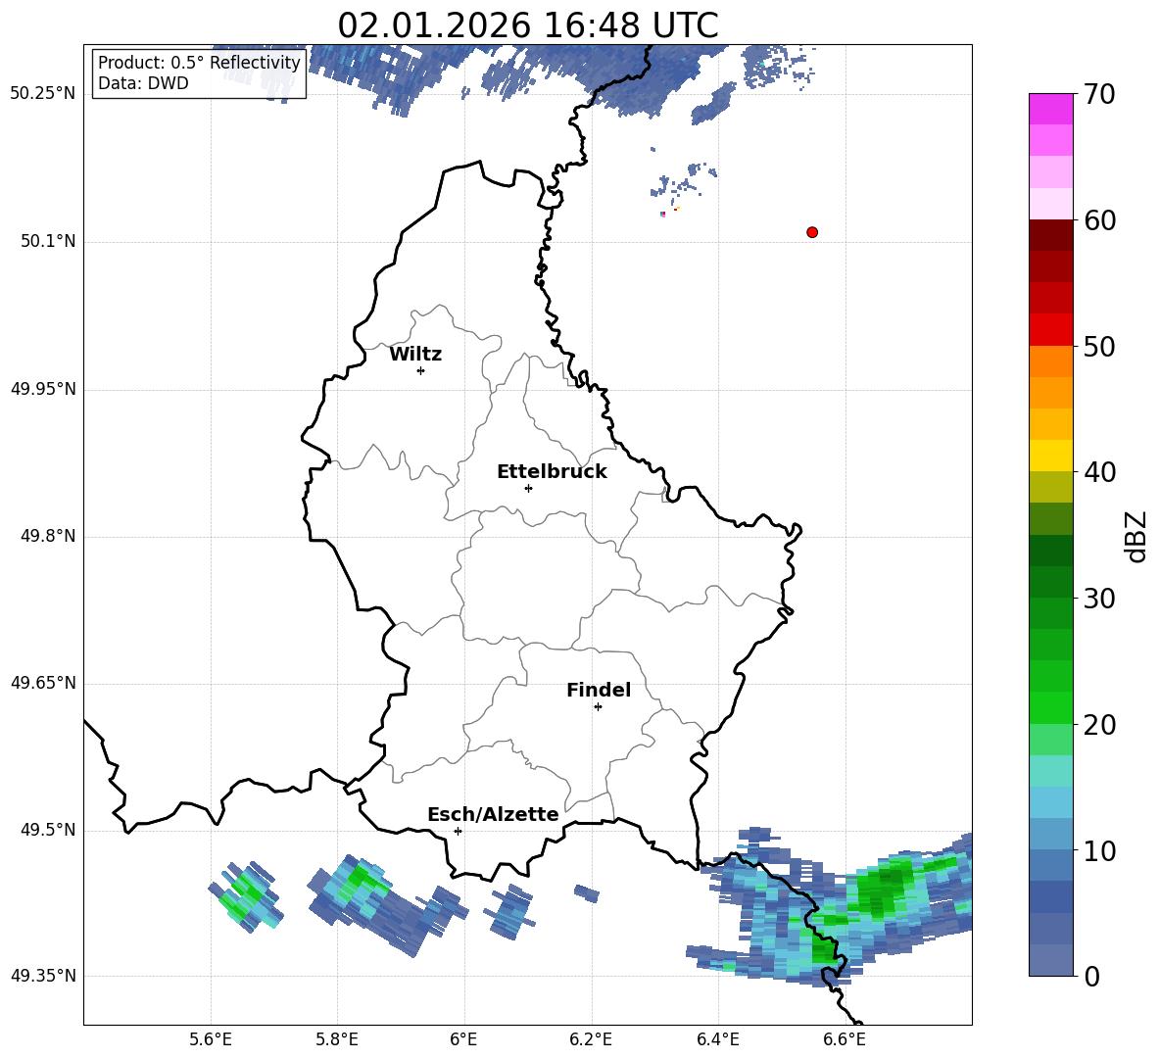The height and width of the screenshot is (1059, 1160).
Task: Click the dark red colorbar segment near 60
Action: (1050, 235)
